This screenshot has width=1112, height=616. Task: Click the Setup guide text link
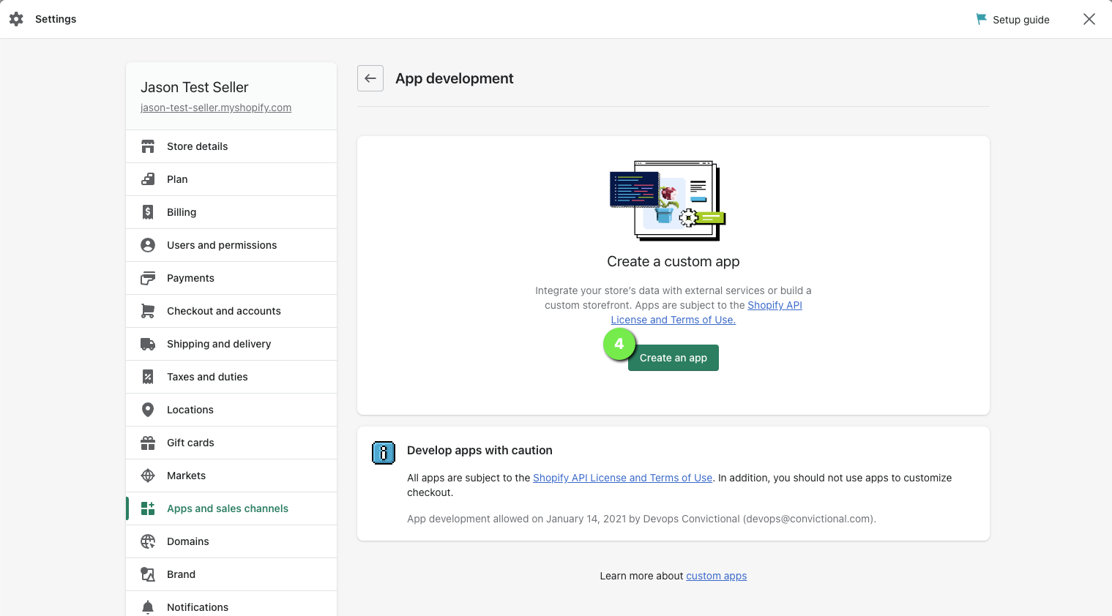[1021, 20]
